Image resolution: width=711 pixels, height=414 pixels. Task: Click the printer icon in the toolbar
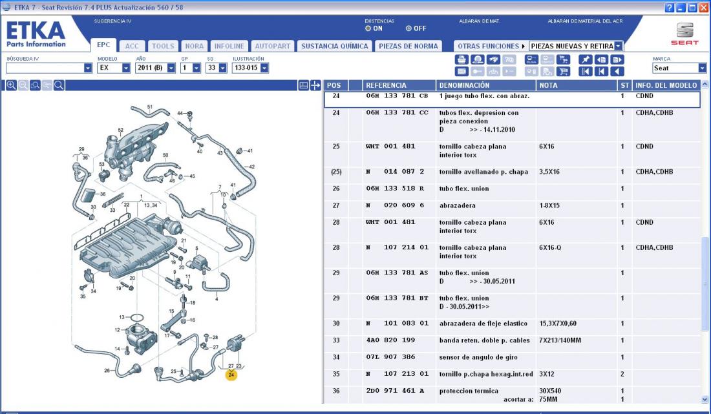pos(461,60)
